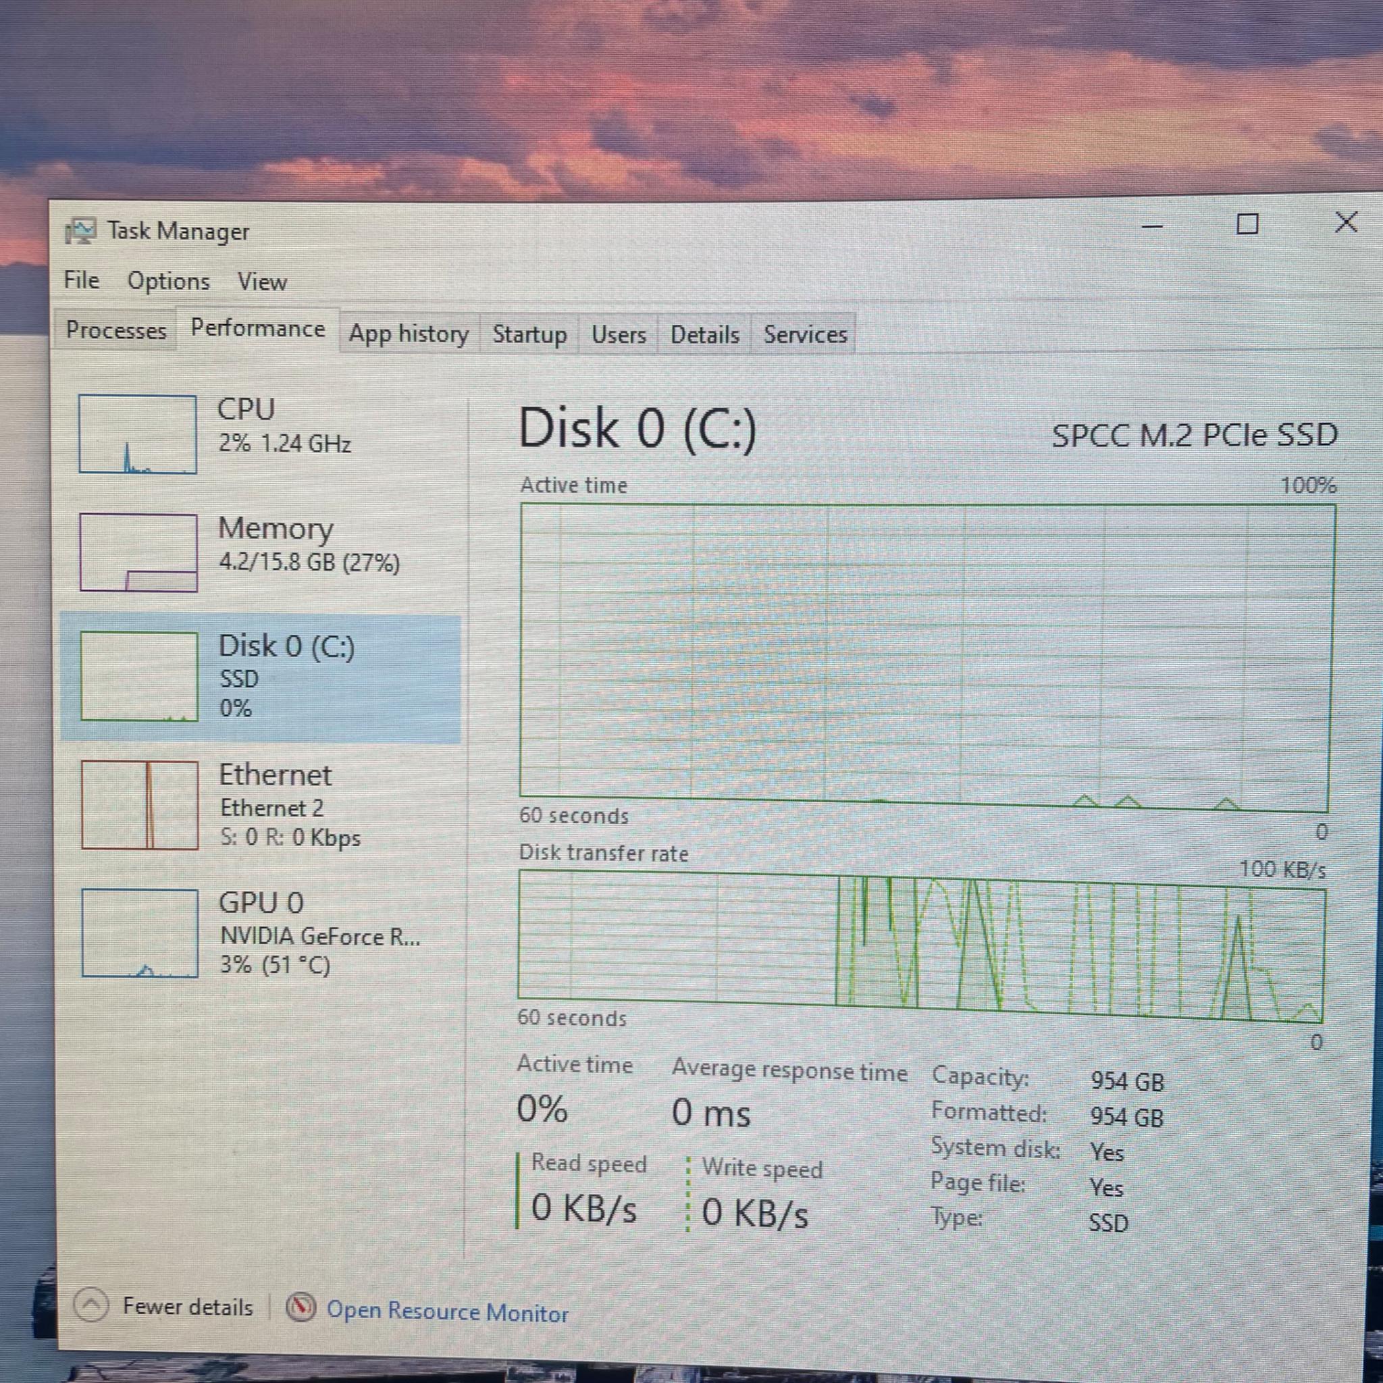Select the CPU usage mini graph
The image size is (1383, 1383).
(x=138, y=434)
